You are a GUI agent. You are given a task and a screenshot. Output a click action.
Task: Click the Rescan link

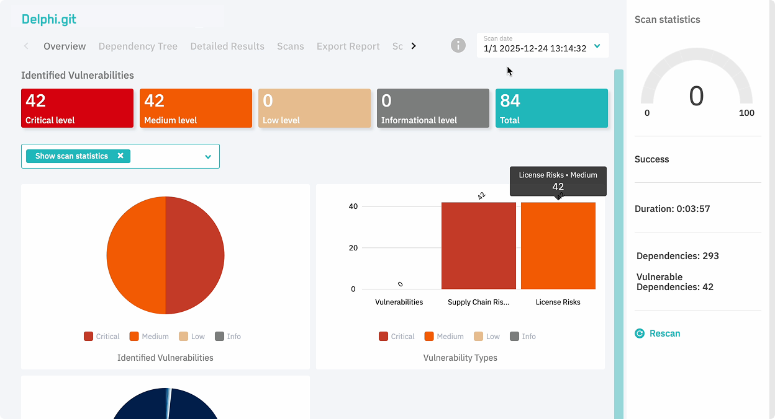tap(664, 333)
